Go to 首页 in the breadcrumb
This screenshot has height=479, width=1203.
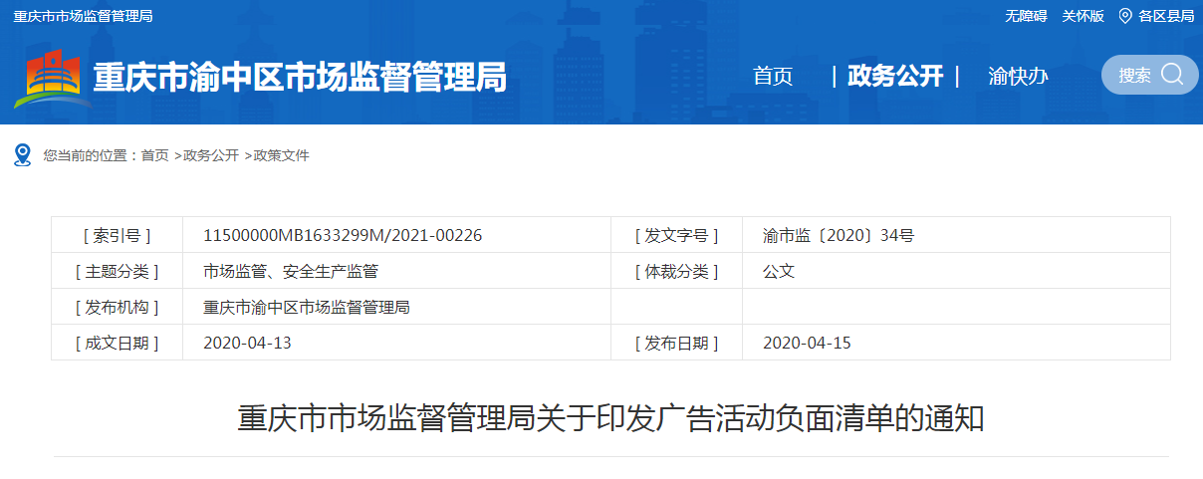coord(154,155)
